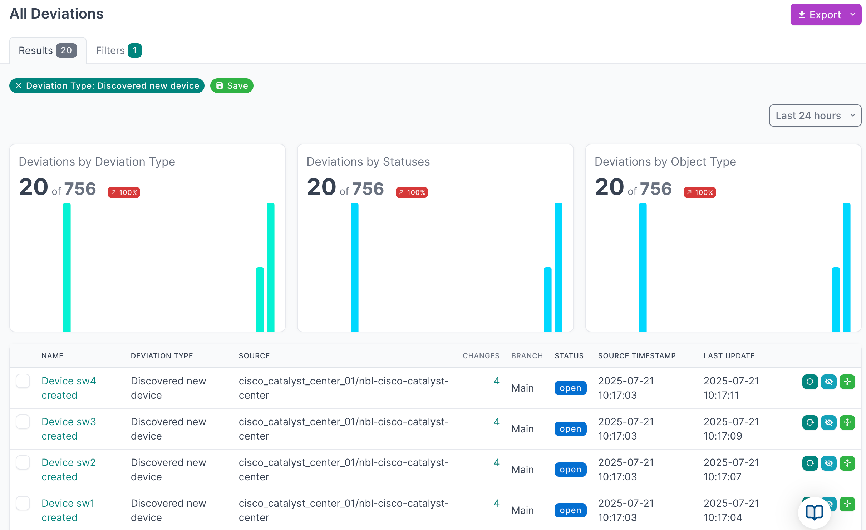Click the rightmost teal bar in Deviation Type chart

point(270,267)
